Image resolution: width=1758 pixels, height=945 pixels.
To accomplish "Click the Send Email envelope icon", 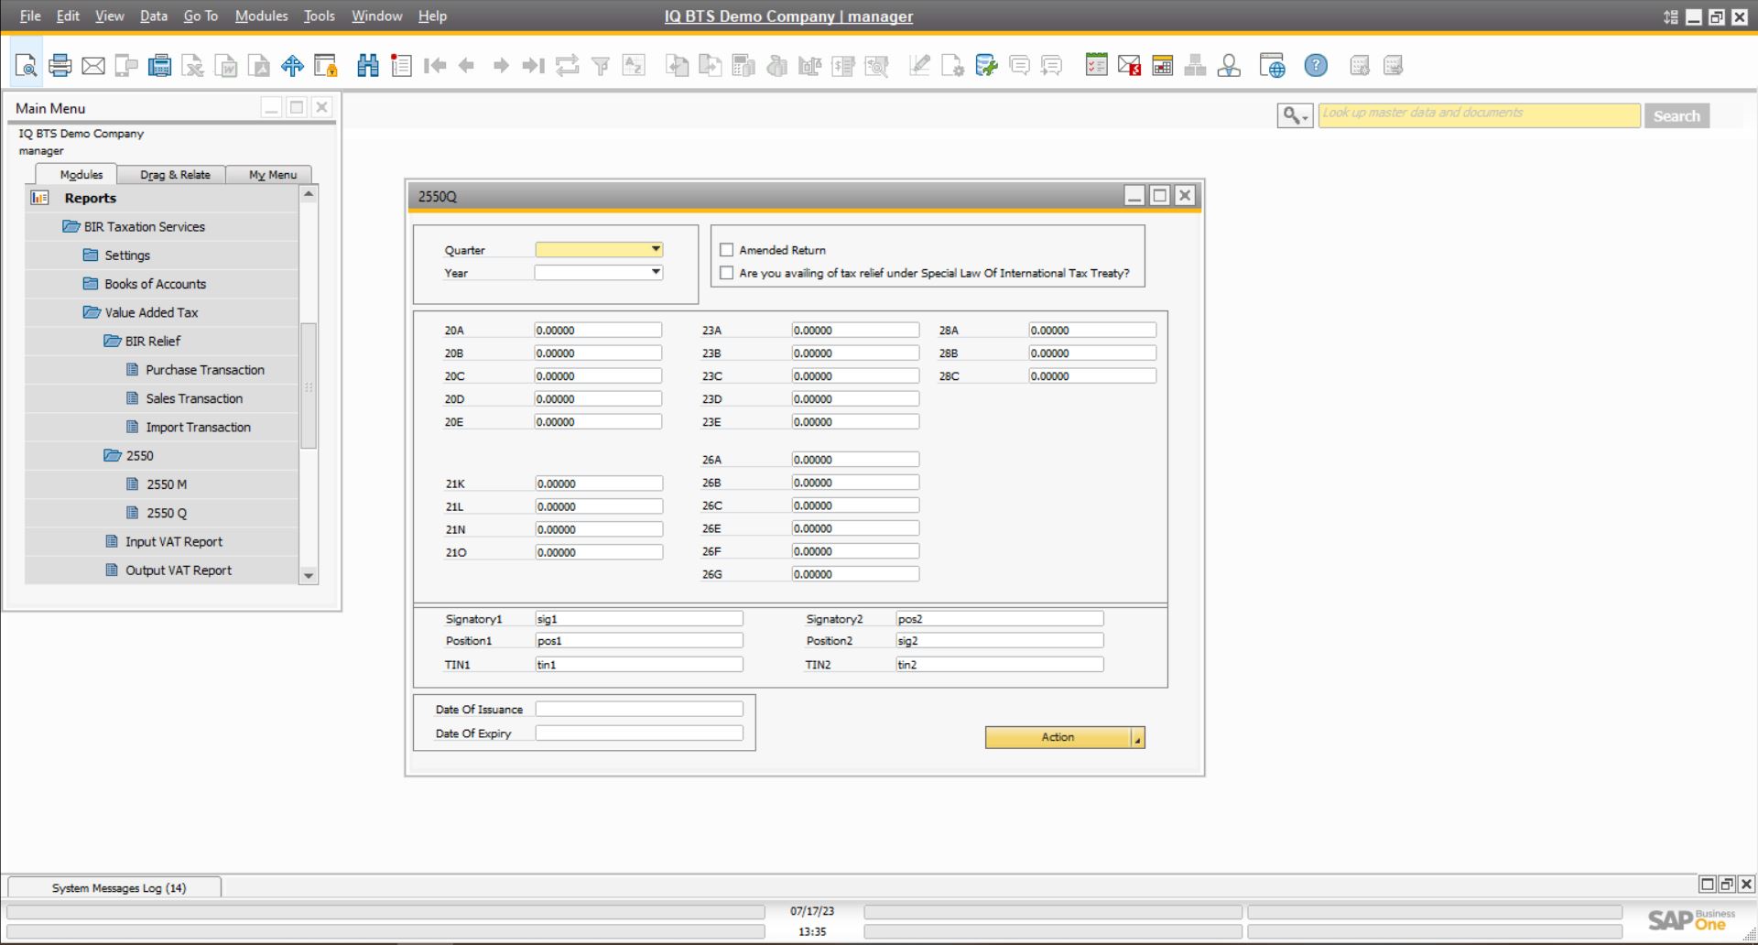I will click(93, 66).
